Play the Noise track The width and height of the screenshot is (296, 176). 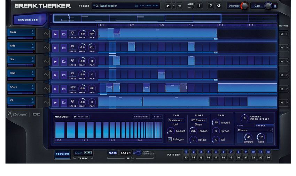pyautogui.click(x=55, y=34)
